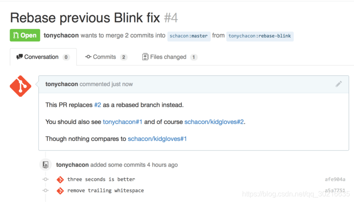Viewport: 354px width, 202px height.
Task: Click commit node marker for afe904a
Action: [46, 179]
